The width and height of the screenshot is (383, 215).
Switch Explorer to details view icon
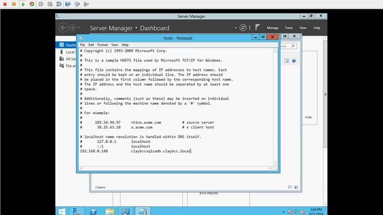tap(290, 187)
